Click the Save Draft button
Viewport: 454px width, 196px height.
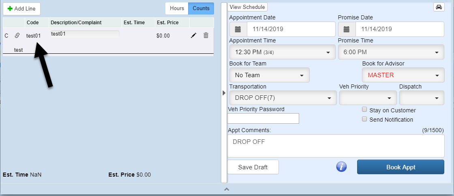(253, 167)
